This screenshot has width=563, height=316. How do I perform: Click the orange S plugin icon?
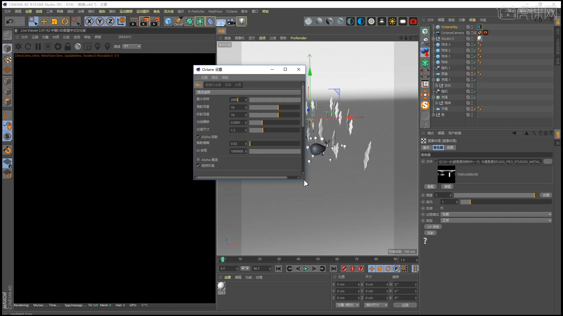(x=425, y=105)
